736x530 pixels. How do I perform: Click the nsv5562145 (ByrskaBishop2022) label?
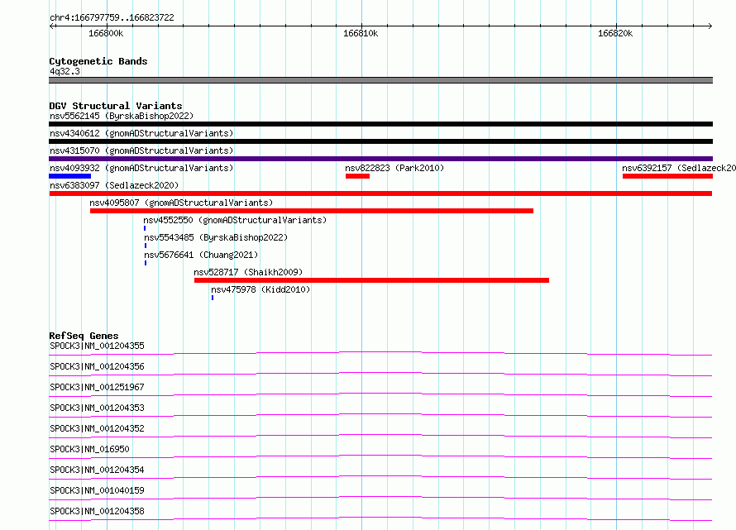pos(122,116)
